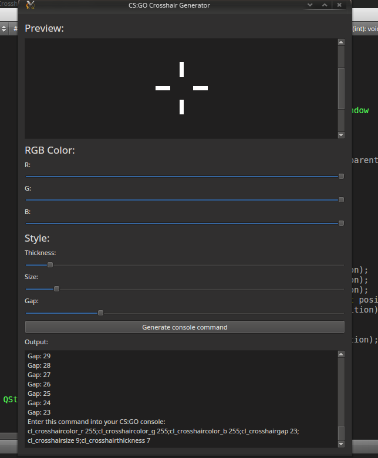Adjust the B color slider handle
This screenshot has width=378, height=458.
click(341, 223)
